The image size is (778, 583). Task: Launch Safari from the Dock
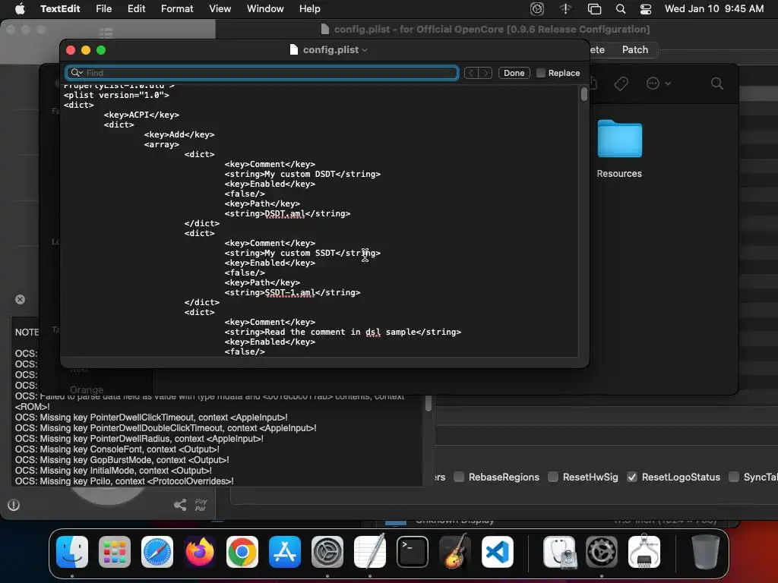(x=157, y=552)
